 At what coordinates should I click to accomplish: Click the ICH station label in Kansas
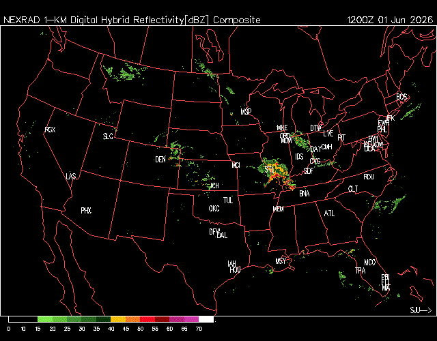pyautogui.click(x=214, y=186)
